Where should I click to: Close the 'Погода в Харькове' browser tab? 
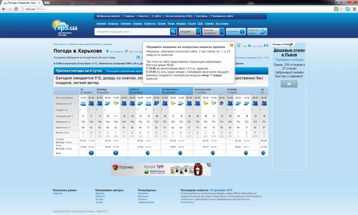coord(39,2)
